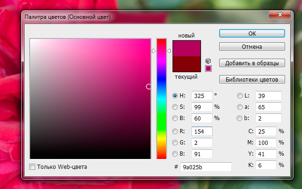Select the S saturation radio button
This screenshot has height=189, width=302.
pos(175,107)
